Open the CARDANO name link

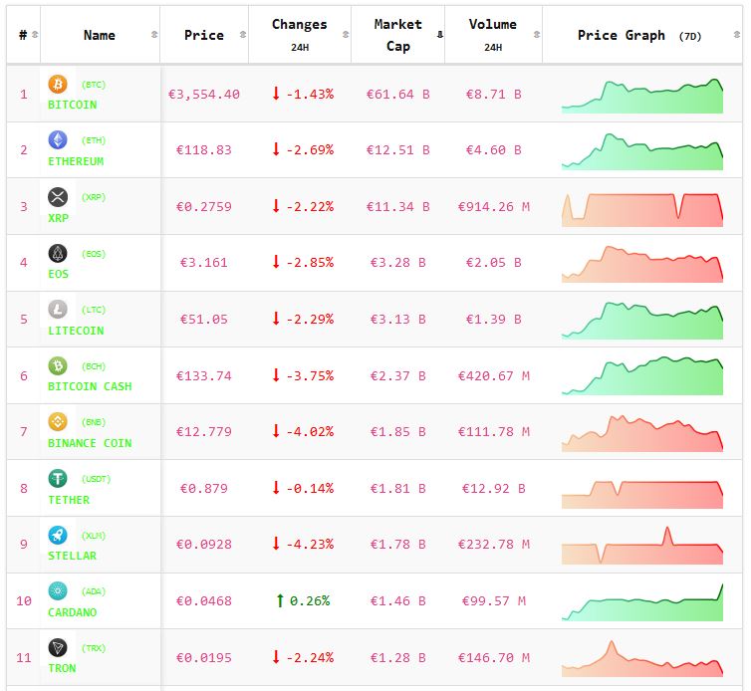pyautogui.click(x=73, y=612)
